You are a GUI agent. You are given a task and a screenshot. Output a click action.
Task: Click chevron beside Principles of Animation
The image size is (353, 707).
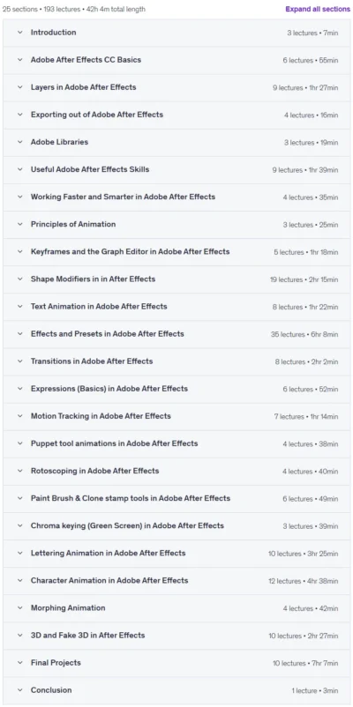[20, 224]
